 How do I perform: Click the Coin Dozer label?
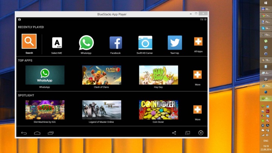pos(158,122)
